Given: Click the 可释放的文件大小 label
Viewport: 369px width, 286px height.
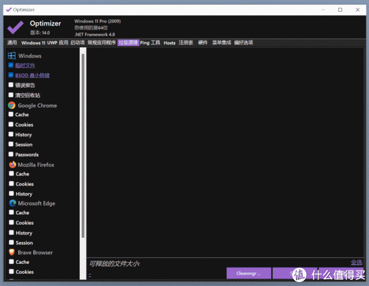Looking at the screenshot, I should click(114, 264).
